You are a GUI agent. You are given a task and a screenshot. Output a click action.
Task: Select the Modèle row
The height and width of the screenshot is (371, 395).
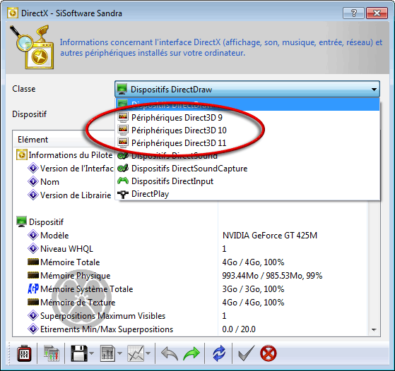(x=191, y=236)
